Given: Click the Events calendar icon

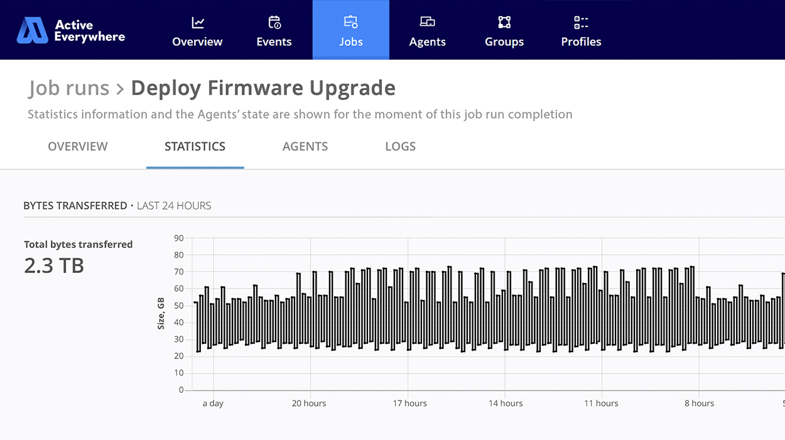Looking at the screenshot, I should pos(274,21).
